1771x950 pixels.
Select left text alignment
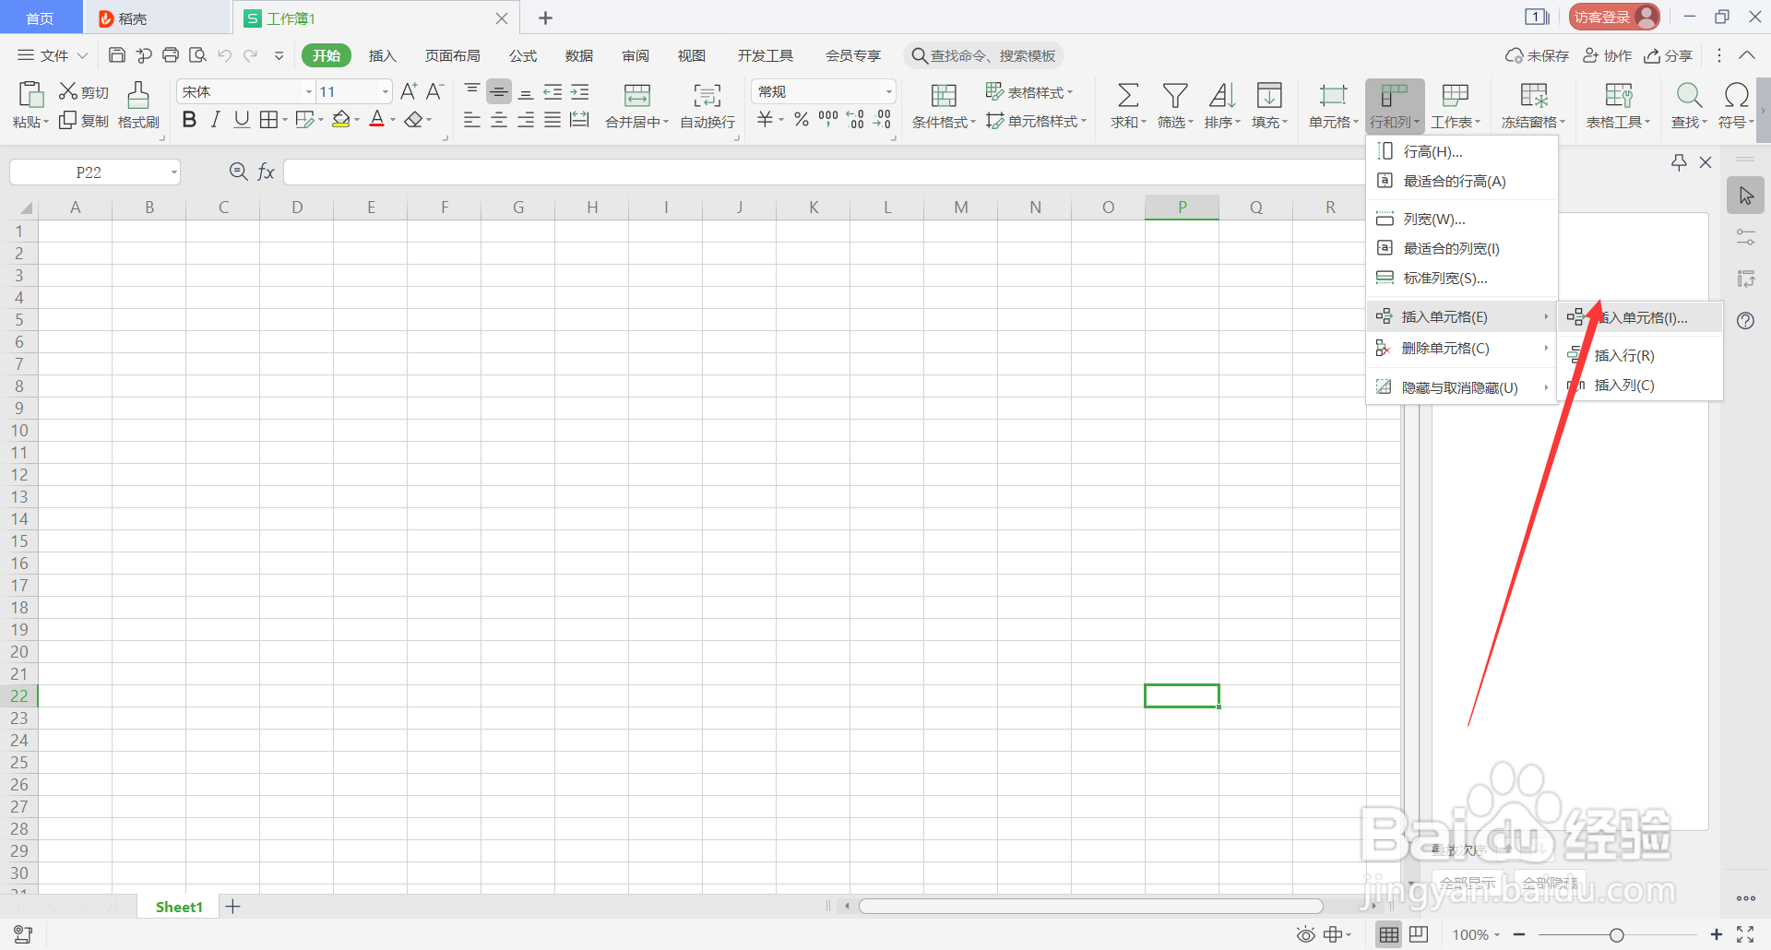[x=472, y=120]
